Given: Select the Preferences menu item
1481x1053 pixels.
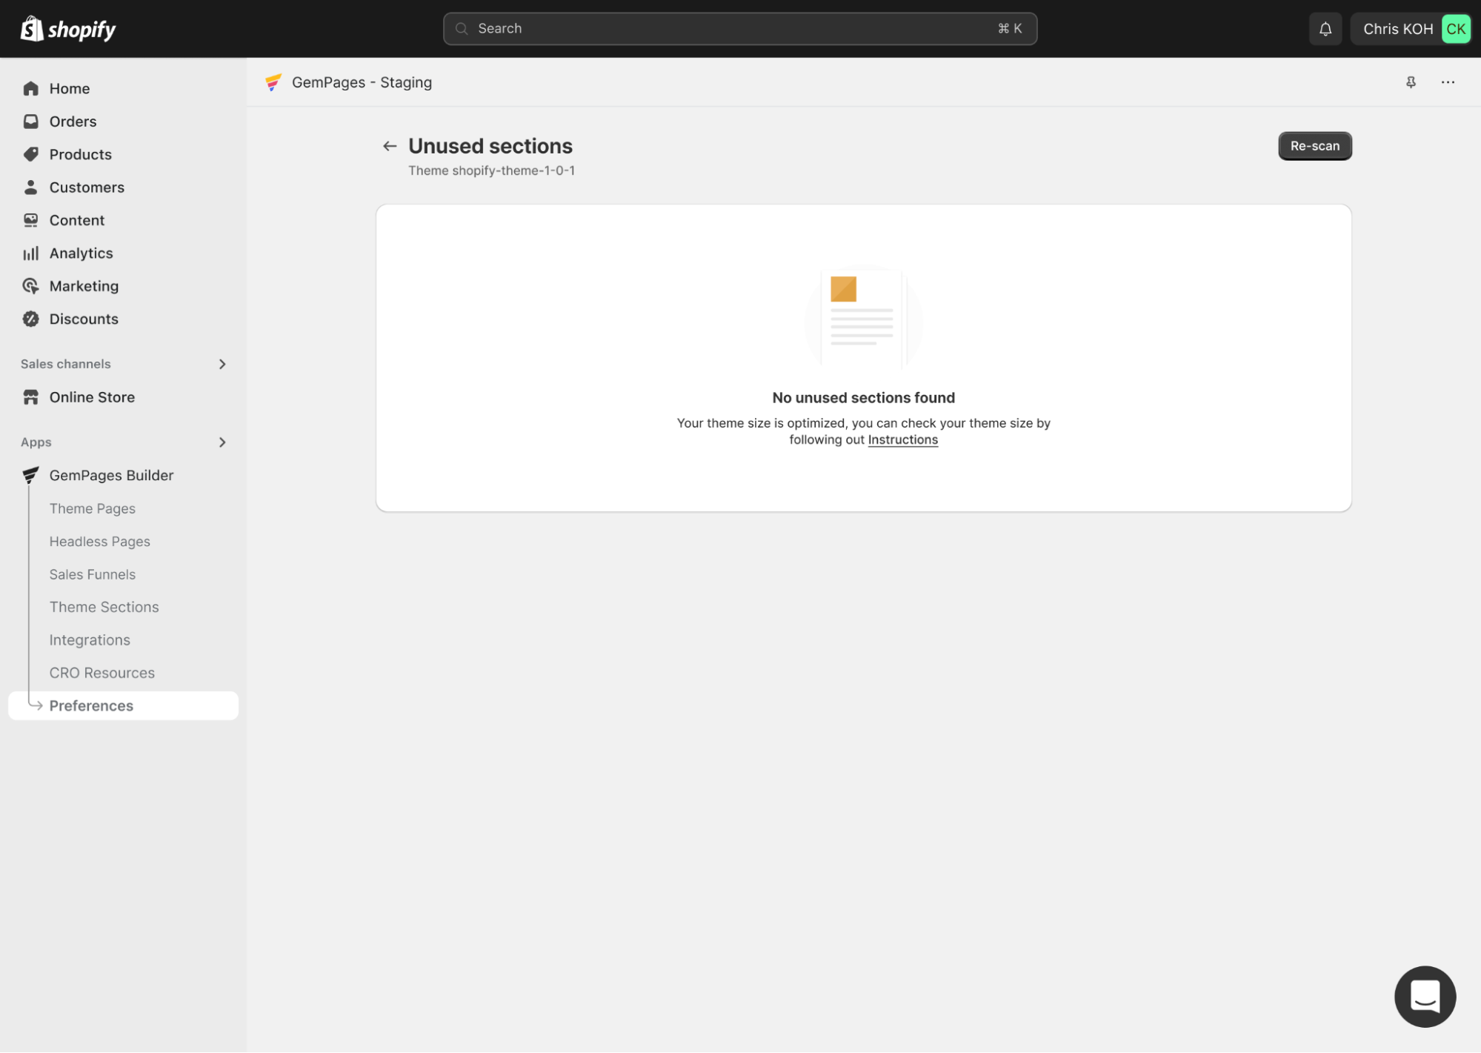Looking at the screenshot, I should point(91,705).
